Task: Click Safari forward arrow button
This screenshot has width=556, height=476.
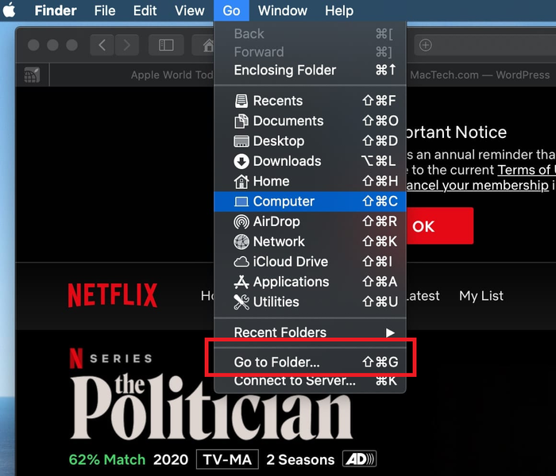Action: pyautogui.click(x=126, y=45)
